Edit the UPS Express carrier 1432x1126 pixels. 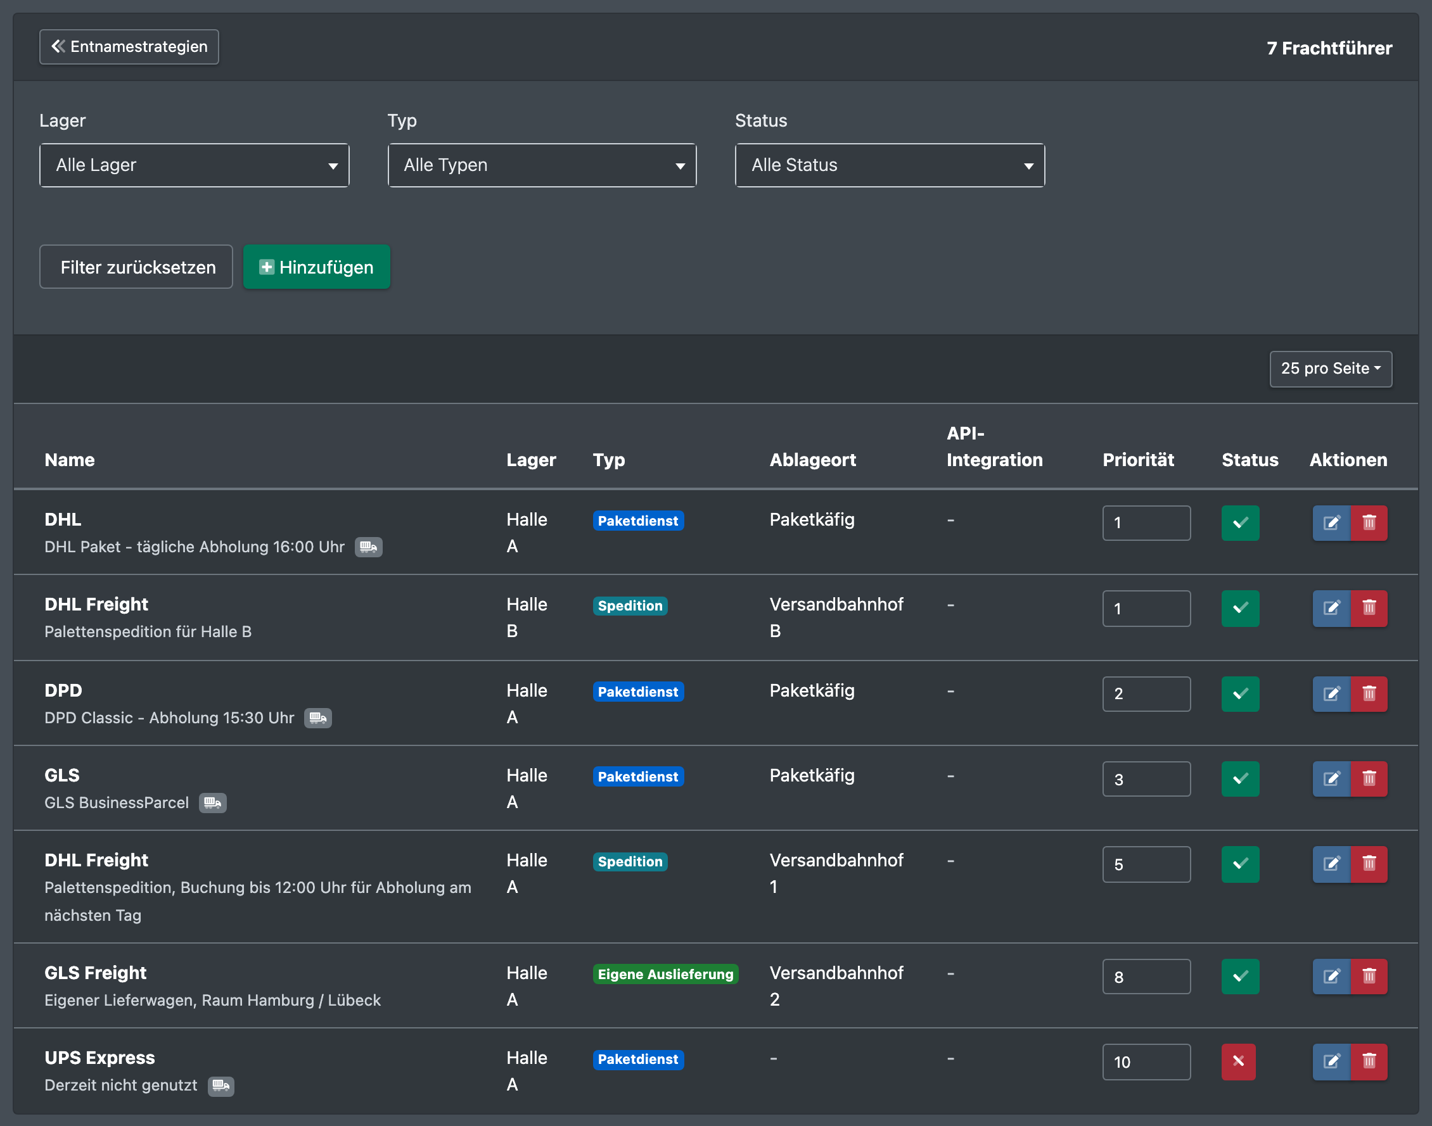click(x=1331, y=1061)
